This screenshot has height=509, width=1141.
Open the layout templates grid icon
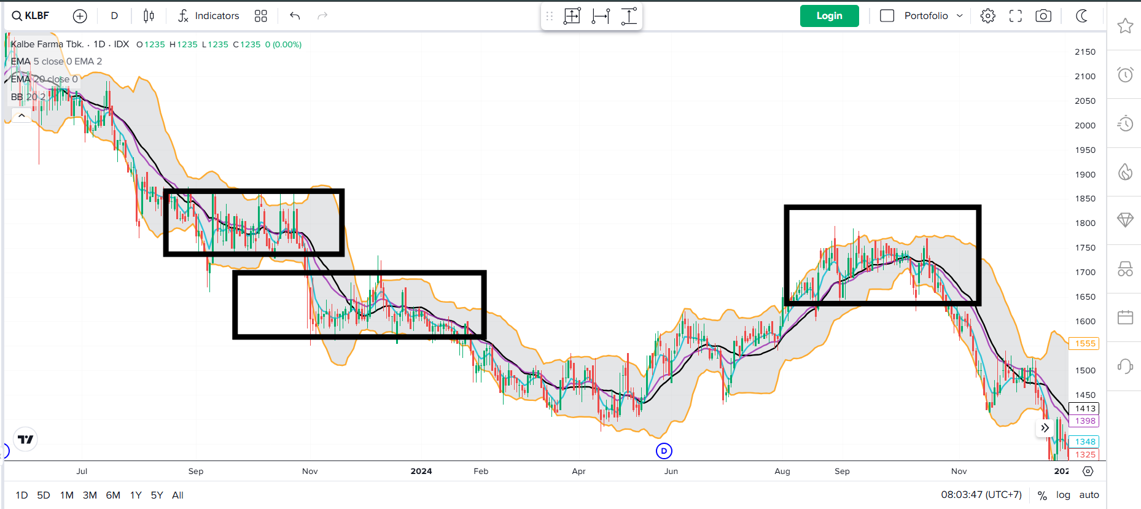pos(261,16)
